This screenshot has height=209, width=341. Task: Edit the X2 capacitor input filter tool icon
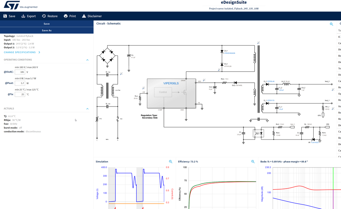coord(122,74)
